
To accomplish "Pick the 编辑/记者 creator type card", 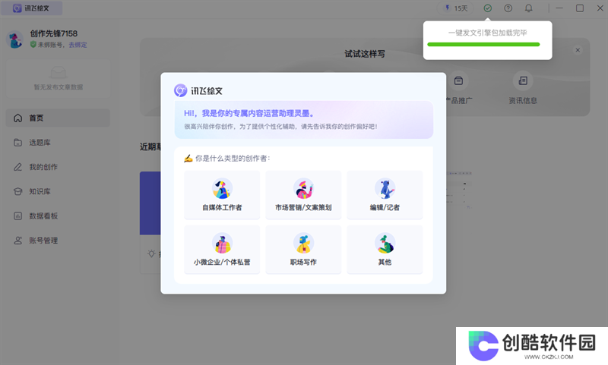I will pyautogui.click(x=385, y=195).
